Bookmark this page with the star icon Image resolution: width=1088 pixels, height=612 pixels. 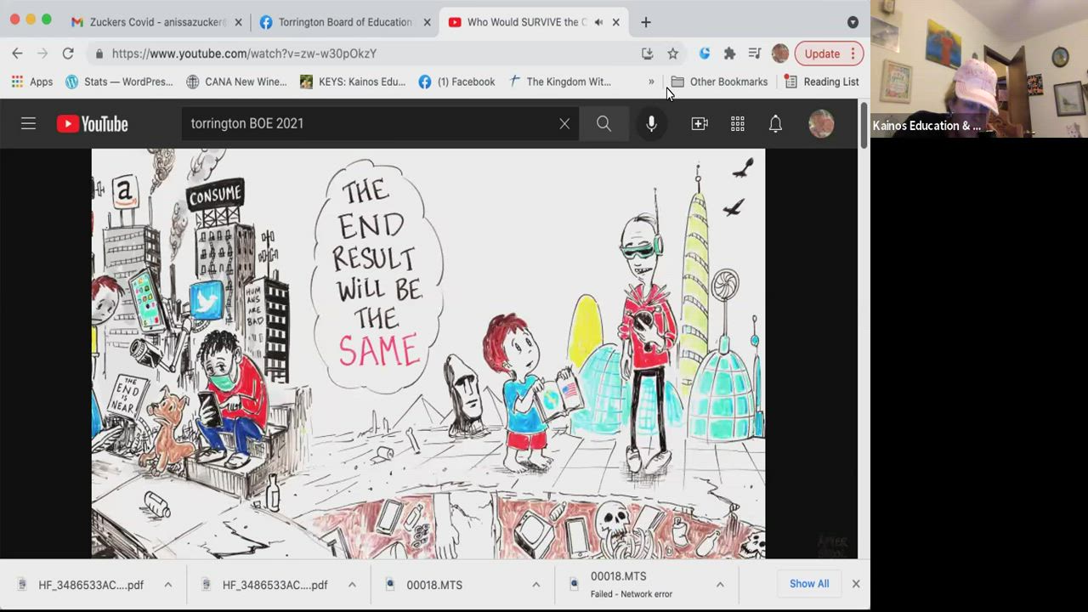[673, 54]
